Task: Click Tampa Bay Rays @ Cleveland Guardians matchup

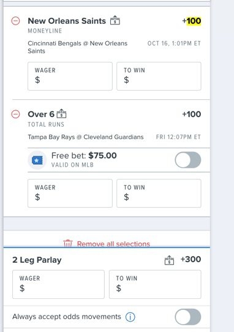Action: coord(86,137)
